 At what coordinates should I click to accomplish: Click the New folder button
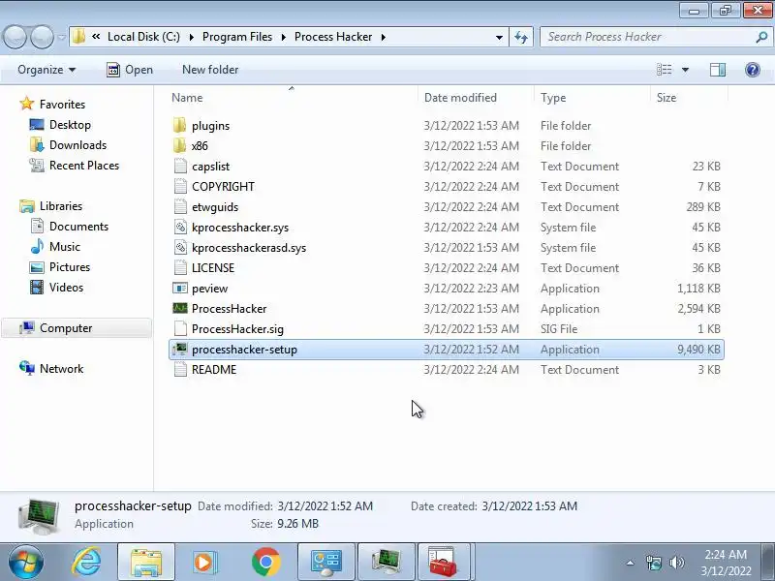210,70
